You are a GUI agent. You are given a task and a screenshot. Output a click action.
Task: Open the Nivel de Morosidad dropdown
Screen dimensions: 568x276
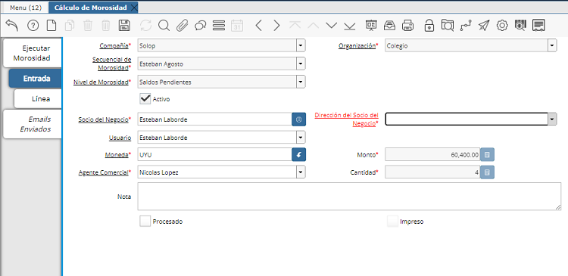[x=301, y=82]
